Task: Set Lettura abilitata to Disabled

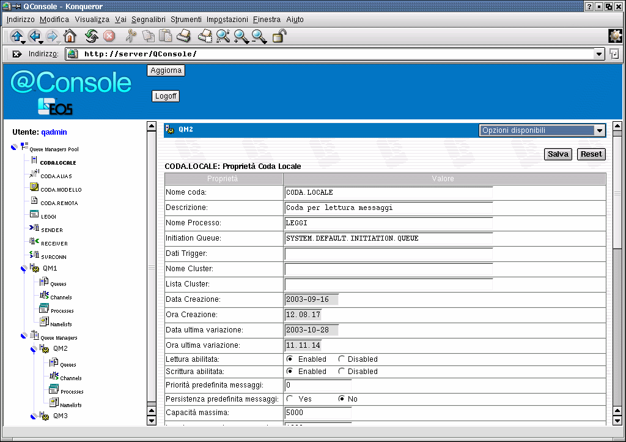Action: [x=342, y=359]
